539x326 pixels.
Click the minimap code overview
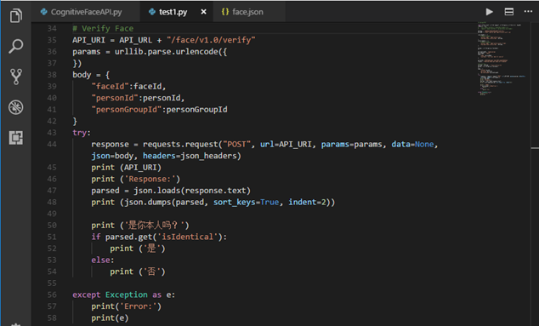[x=502, y=59]
